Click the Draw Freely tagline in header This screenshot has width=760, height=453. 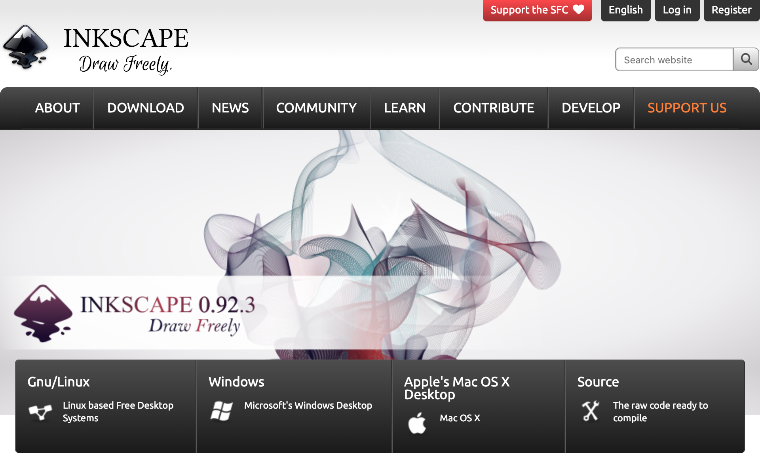click(125, 64)
